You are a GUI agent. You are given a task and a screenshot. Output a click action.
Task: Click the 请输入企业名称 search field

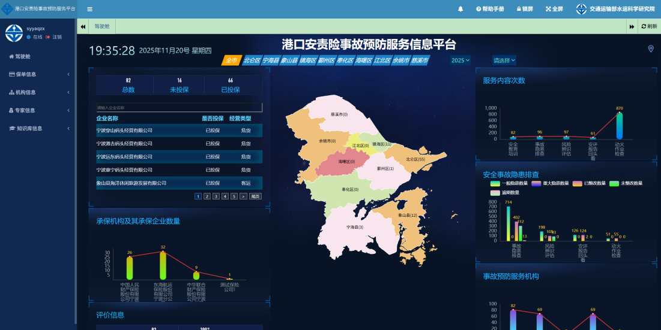pos(179,108)
